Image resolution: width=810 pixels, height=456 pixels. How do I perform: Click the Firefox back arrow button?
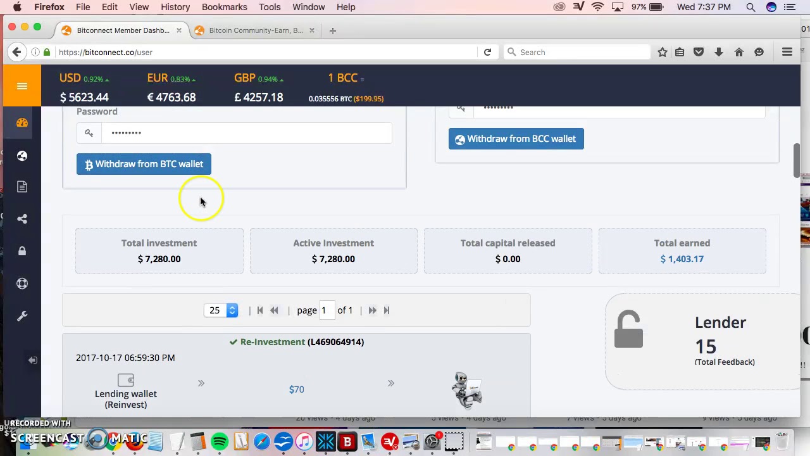16,52
